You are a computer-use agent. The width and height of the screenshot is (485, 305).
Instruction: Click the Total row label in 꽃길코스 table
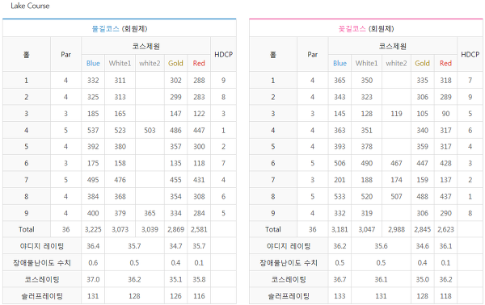273,229
